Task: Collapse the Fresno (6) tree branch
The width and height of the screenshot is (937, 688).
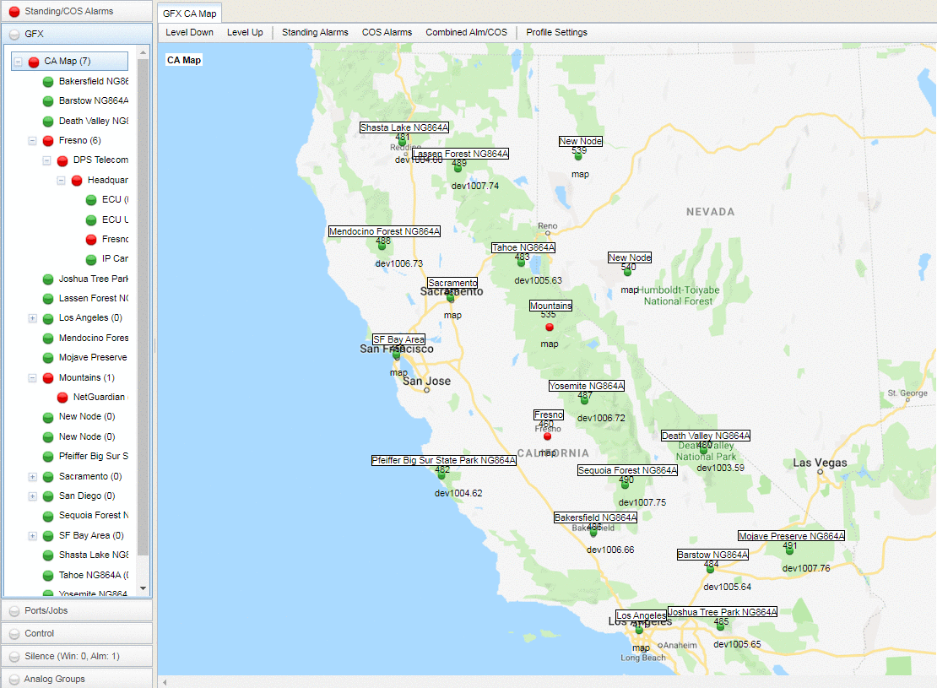Action: (31, 140)
